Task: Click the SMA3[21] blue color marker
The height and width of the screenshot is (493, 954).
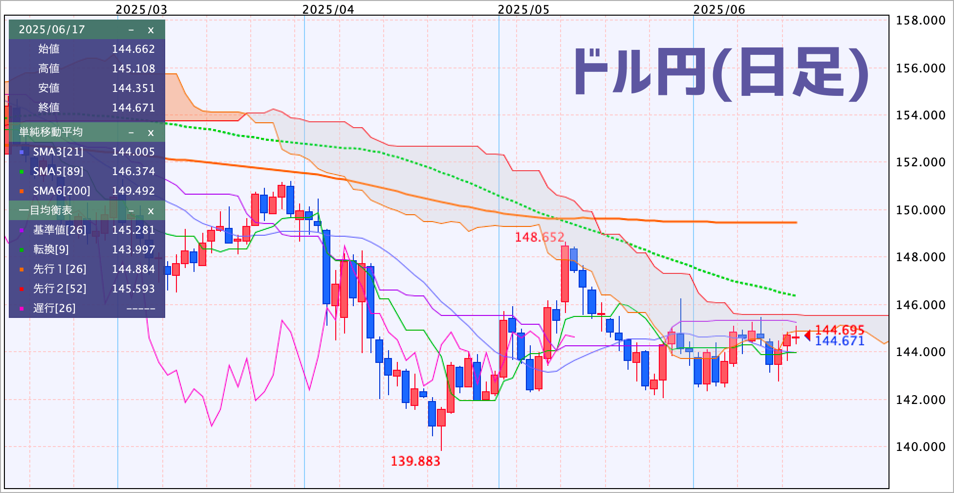Action: click(x=22, y=153)
